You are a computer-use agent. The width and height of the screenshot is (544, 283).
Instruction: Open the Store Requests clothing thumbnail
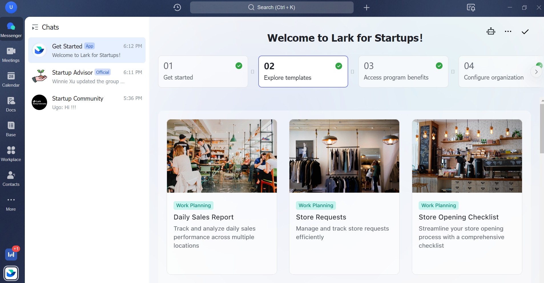coord(344,156)
